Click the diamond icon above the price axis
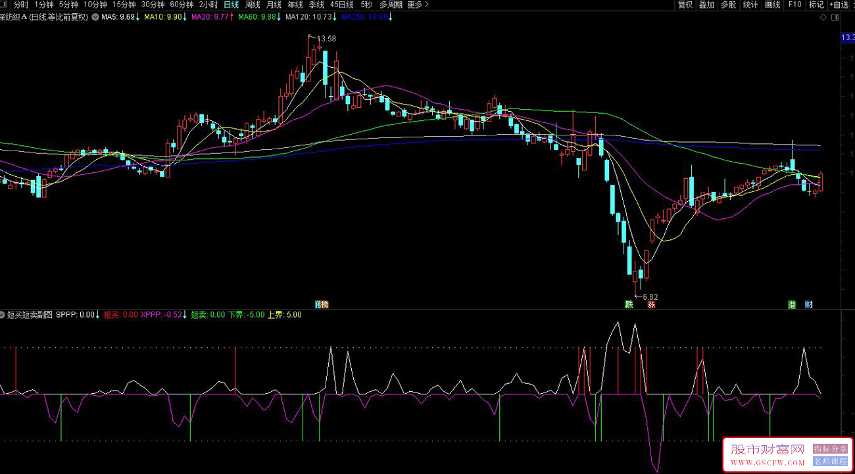The height and width of the screenshot is (474, 855). point(825,18)
